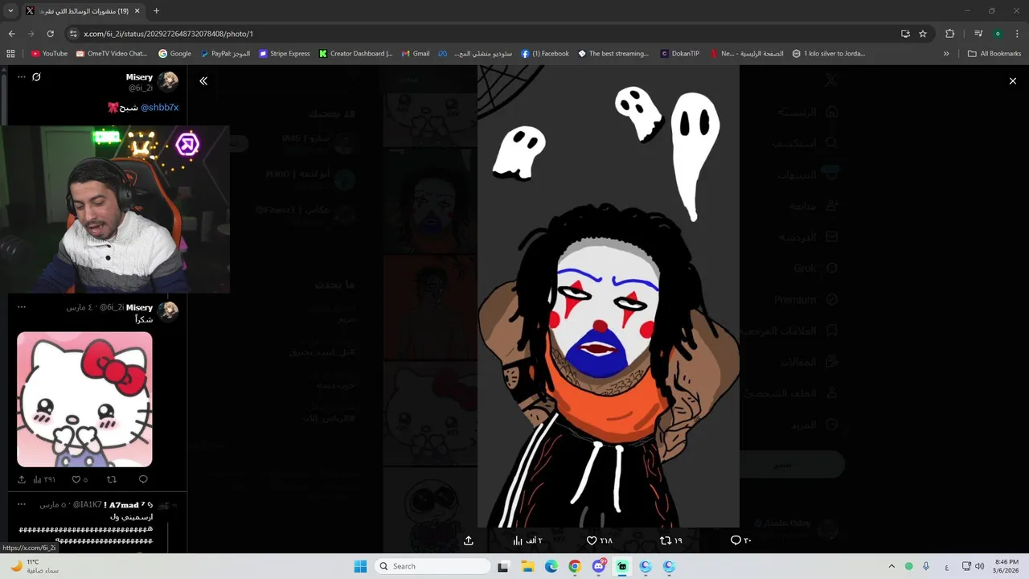Repost the photo showing 19 reposts
This screenshot has height=579, width=1029.
pyautogui.click(x=670, y=540)
